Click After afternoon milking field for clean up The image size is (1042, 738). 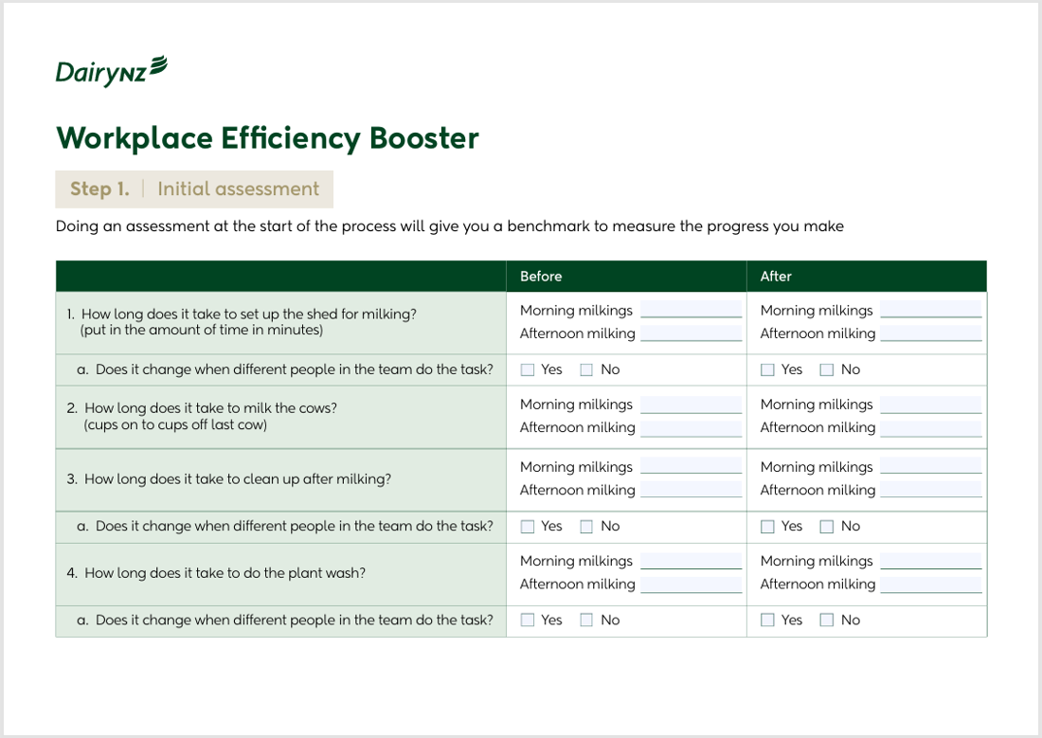[x=931, y=490]
